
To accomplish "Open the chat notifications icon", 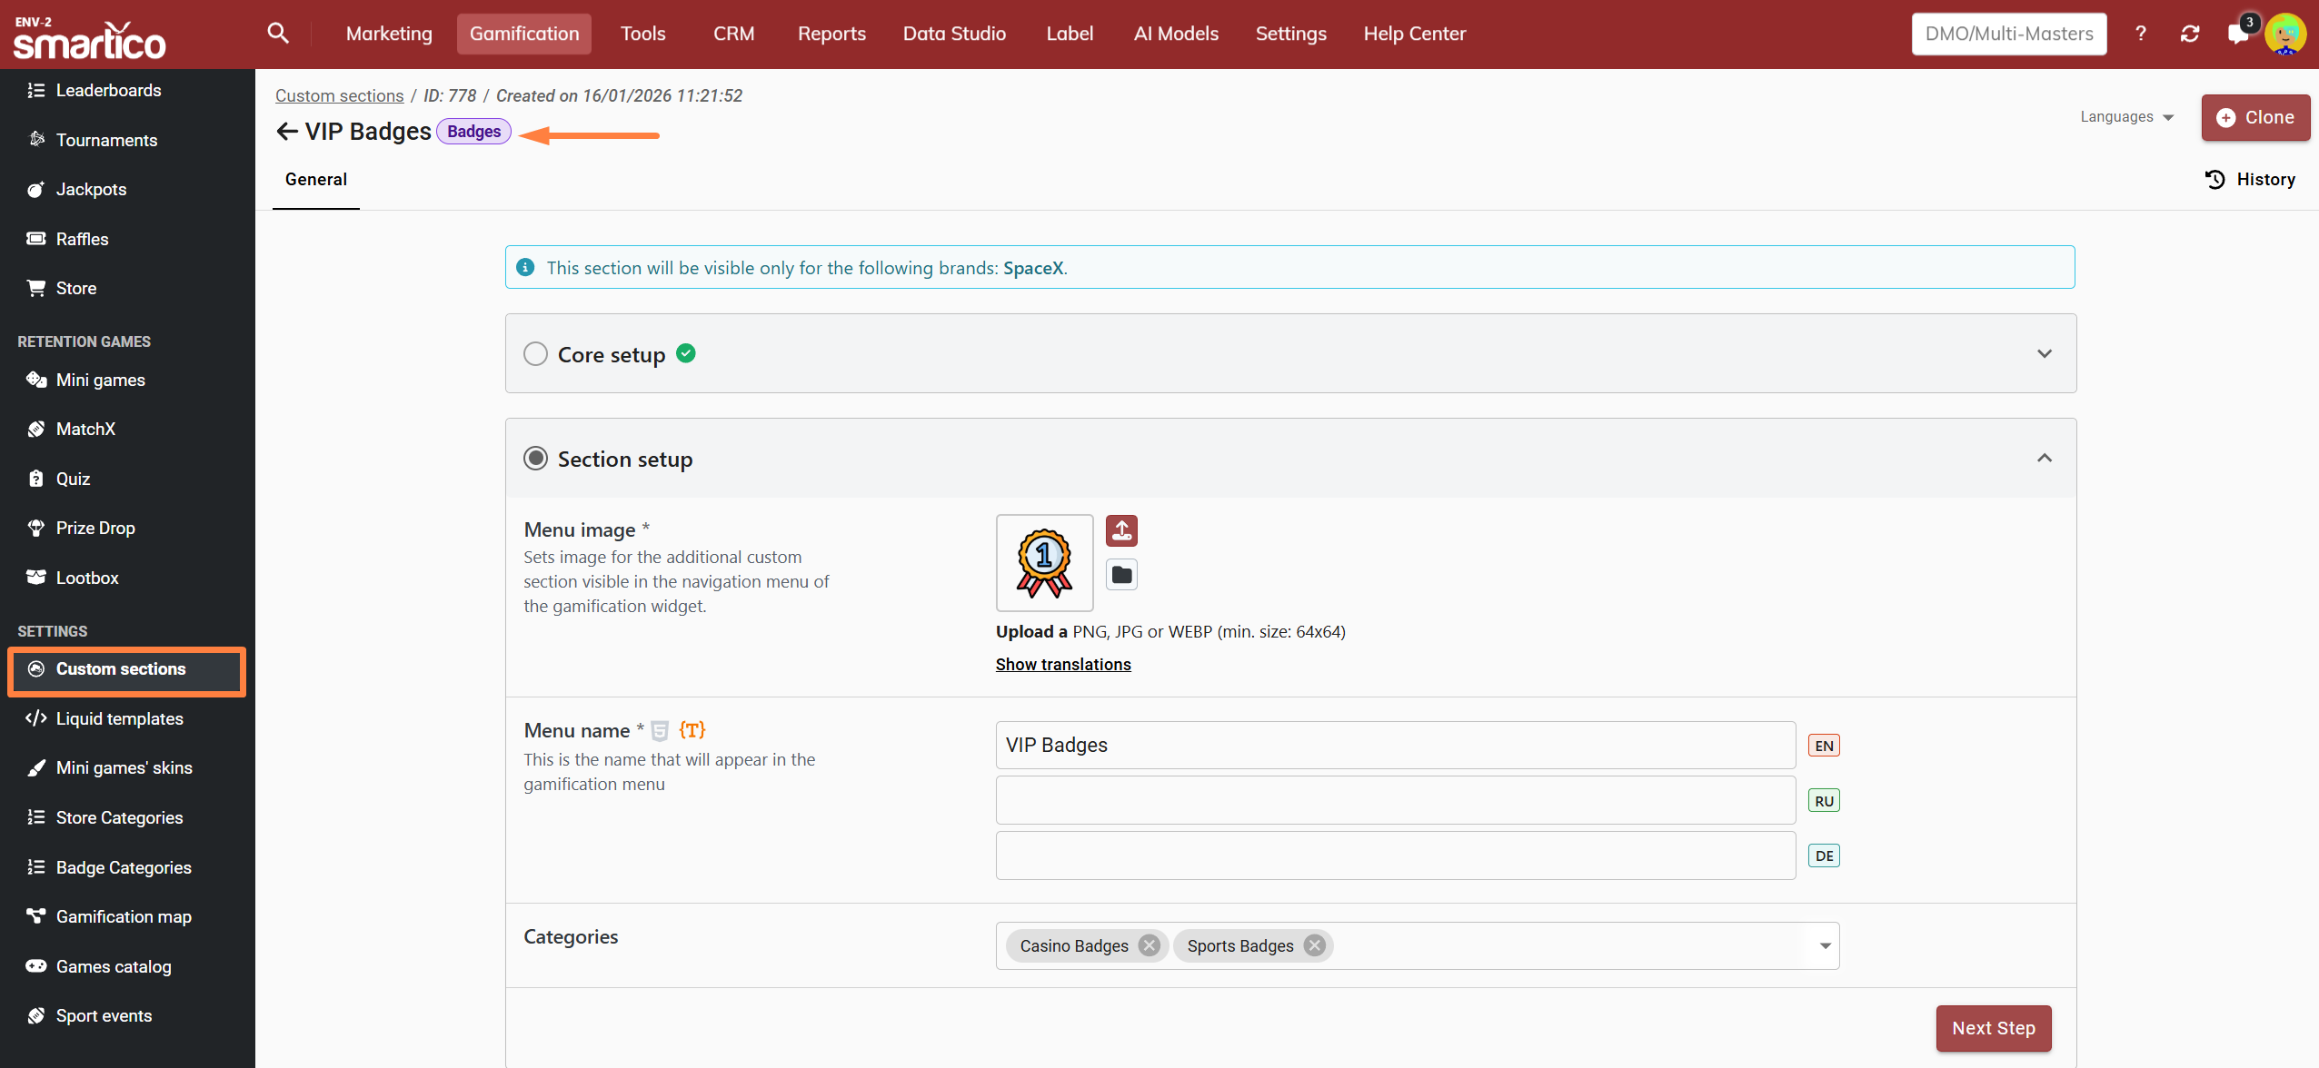I will [2237, 34].
